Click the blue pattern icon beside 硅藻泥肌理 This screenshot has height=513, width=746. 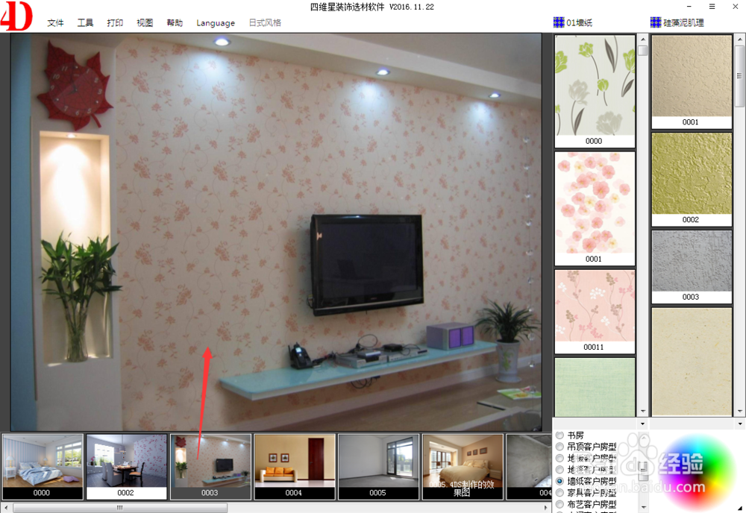point(656,22)
